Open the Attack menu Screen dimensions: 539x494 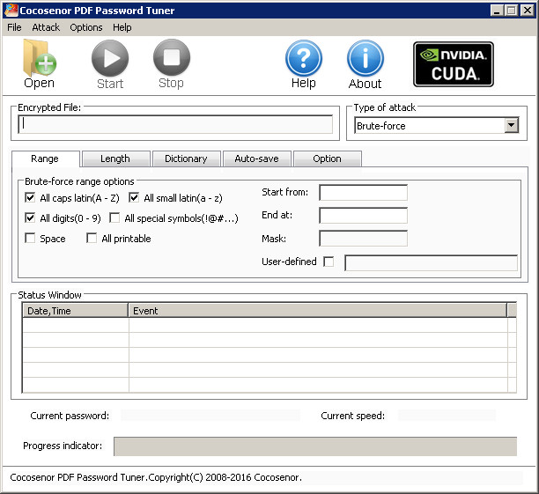[46, 27]
